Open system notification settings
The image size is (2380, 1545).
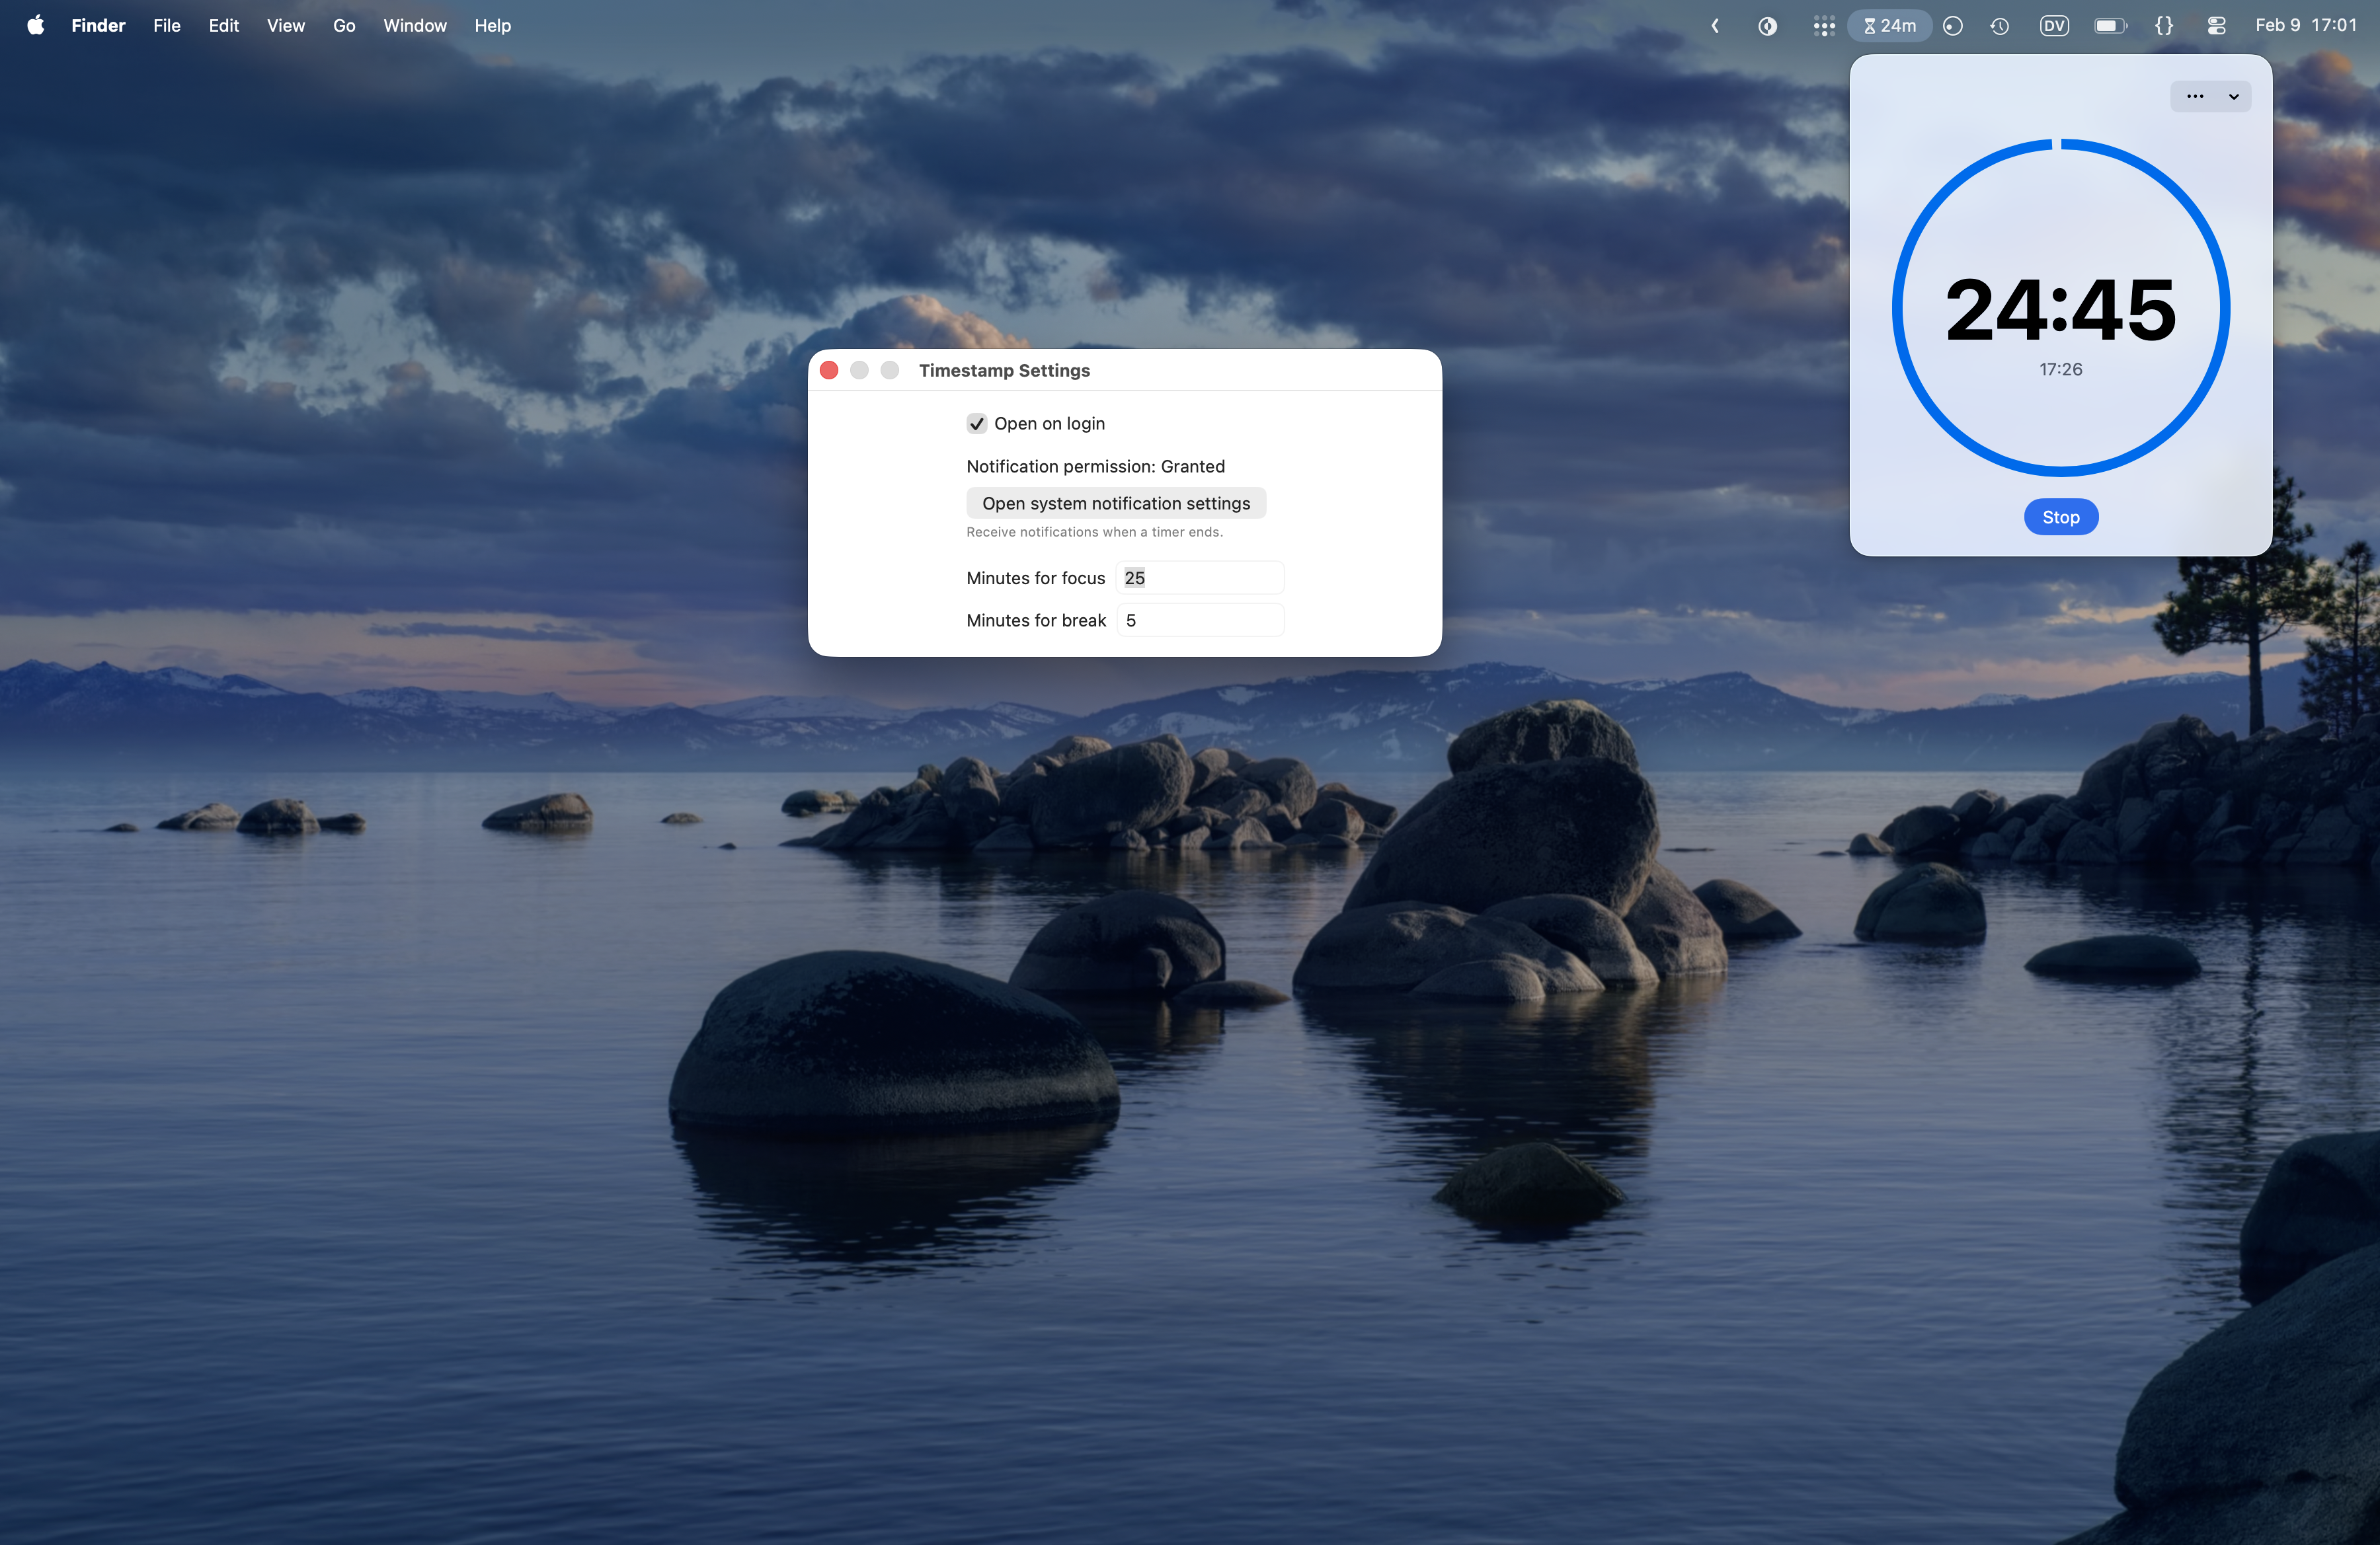pos(1116,503)
